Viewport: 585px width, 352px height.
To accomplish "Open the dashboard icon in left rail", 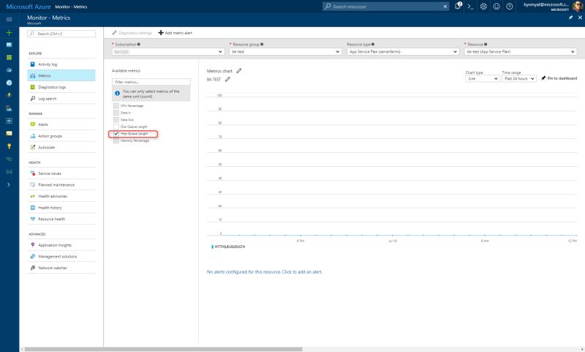I will pos(9,45).
